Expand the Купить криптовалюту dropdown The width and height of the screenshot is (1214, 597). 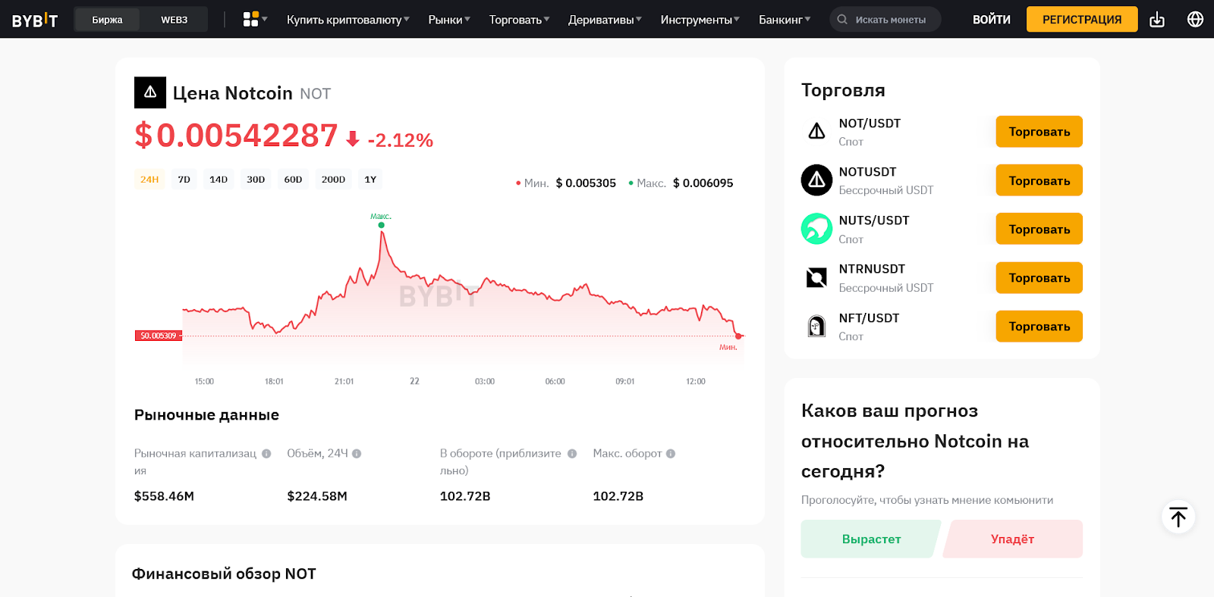348,20
